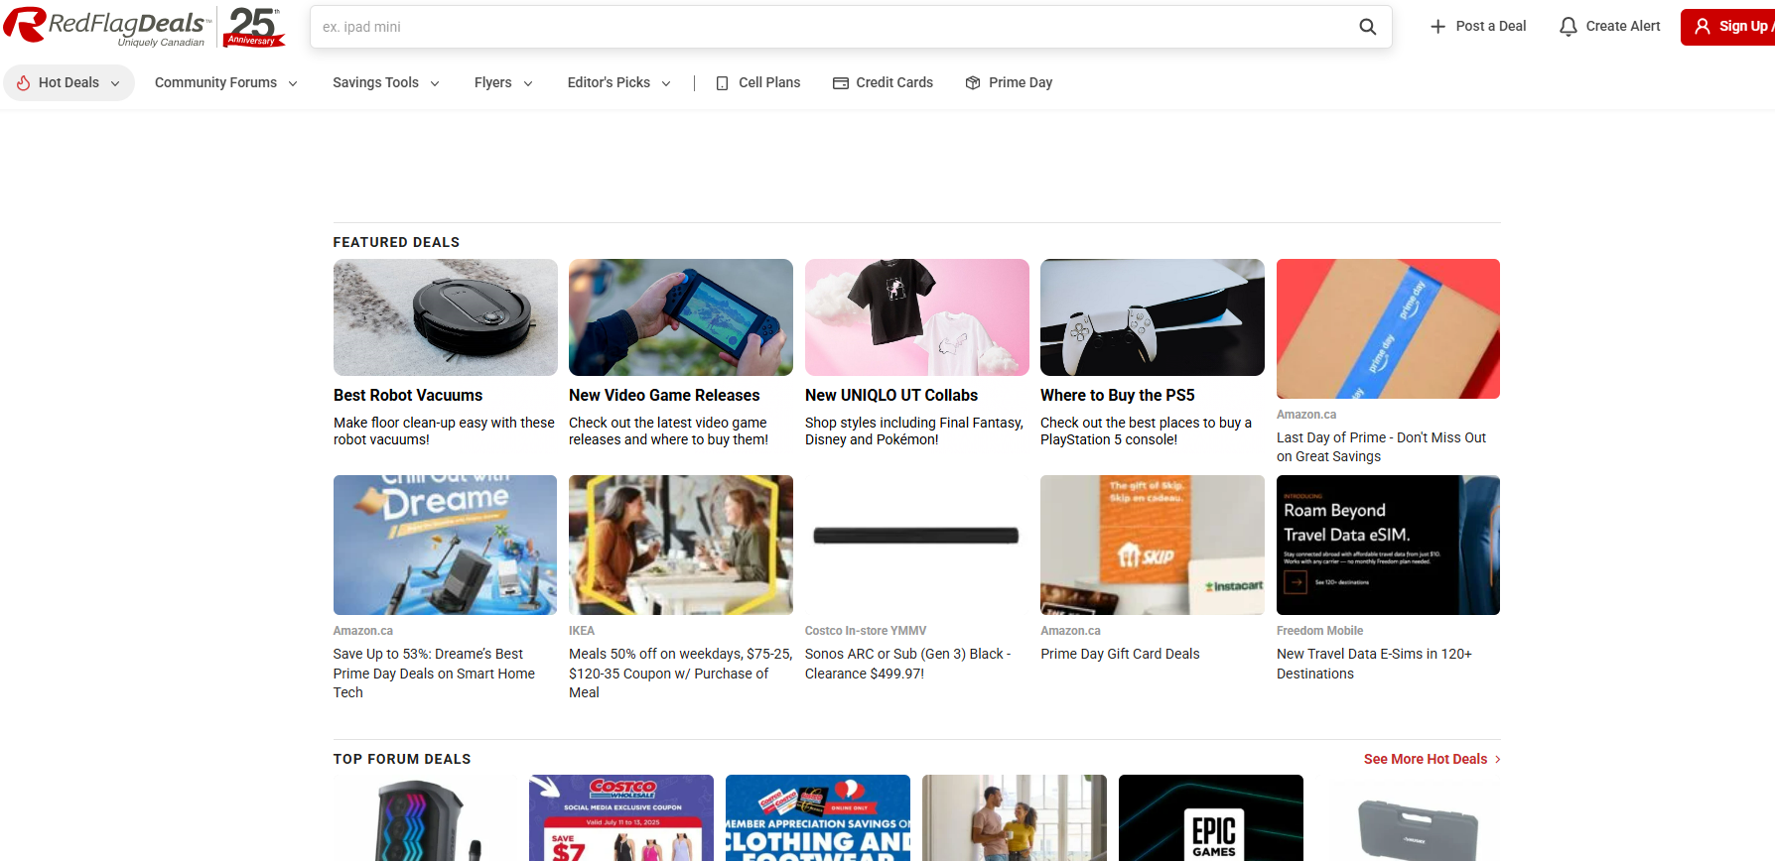Click the Epic Games forum deal thumbnail
1775x861 pixels.
(x=1211, y=818)
